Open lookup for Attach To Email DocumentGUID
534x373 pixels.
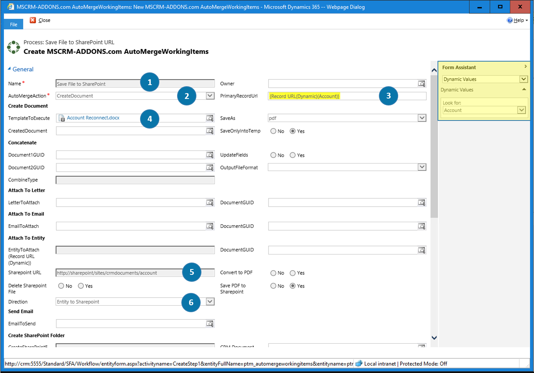coord(422,226)
